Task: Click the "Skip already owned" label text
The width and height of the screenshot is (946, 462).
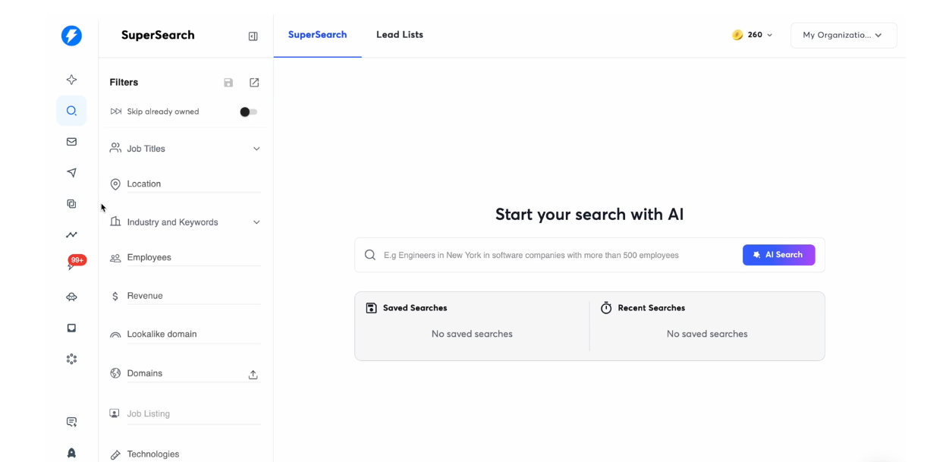Action: click(x=163, y=112)
